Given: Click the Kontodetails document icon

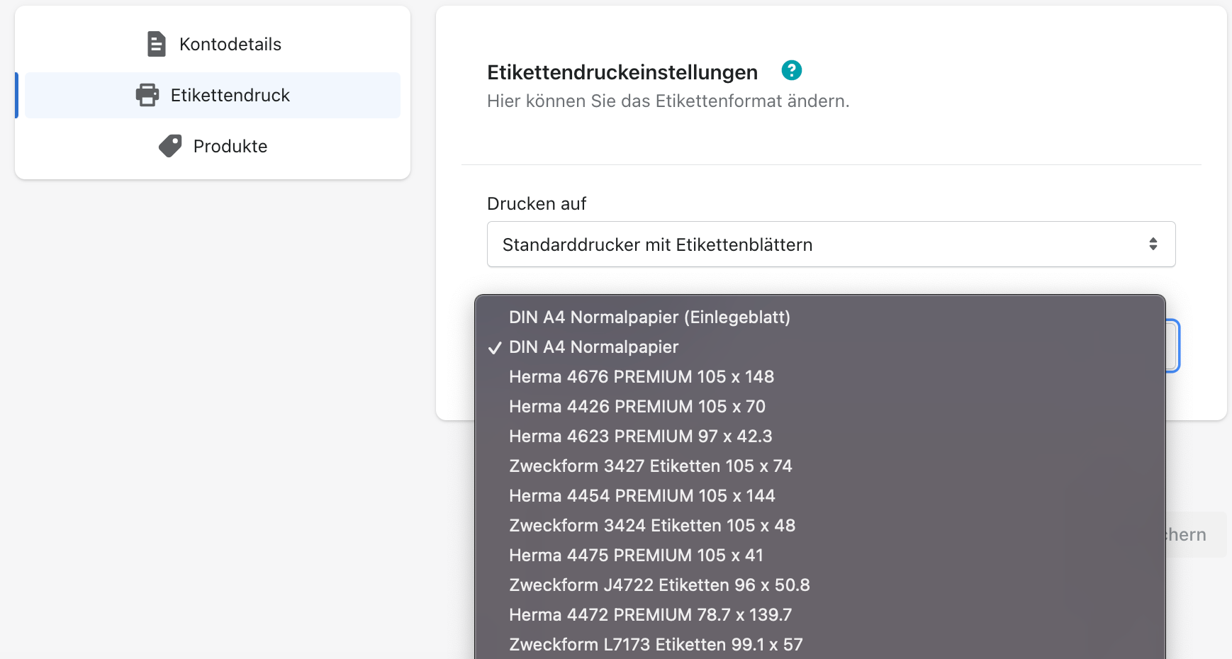Looking at the screenshot, I should tap(156, 44).
